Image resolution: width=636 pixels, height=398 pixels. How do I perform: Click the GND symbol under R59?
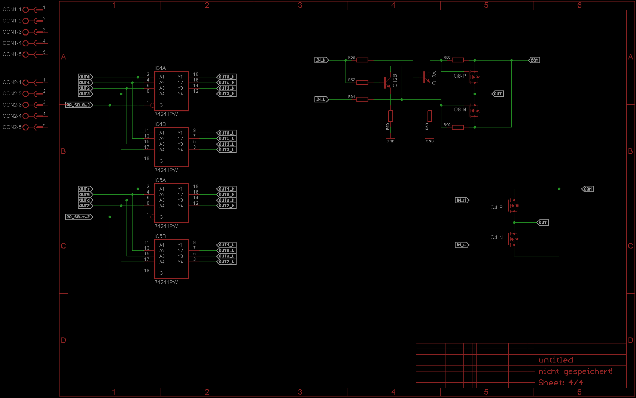tap(390, 140)
